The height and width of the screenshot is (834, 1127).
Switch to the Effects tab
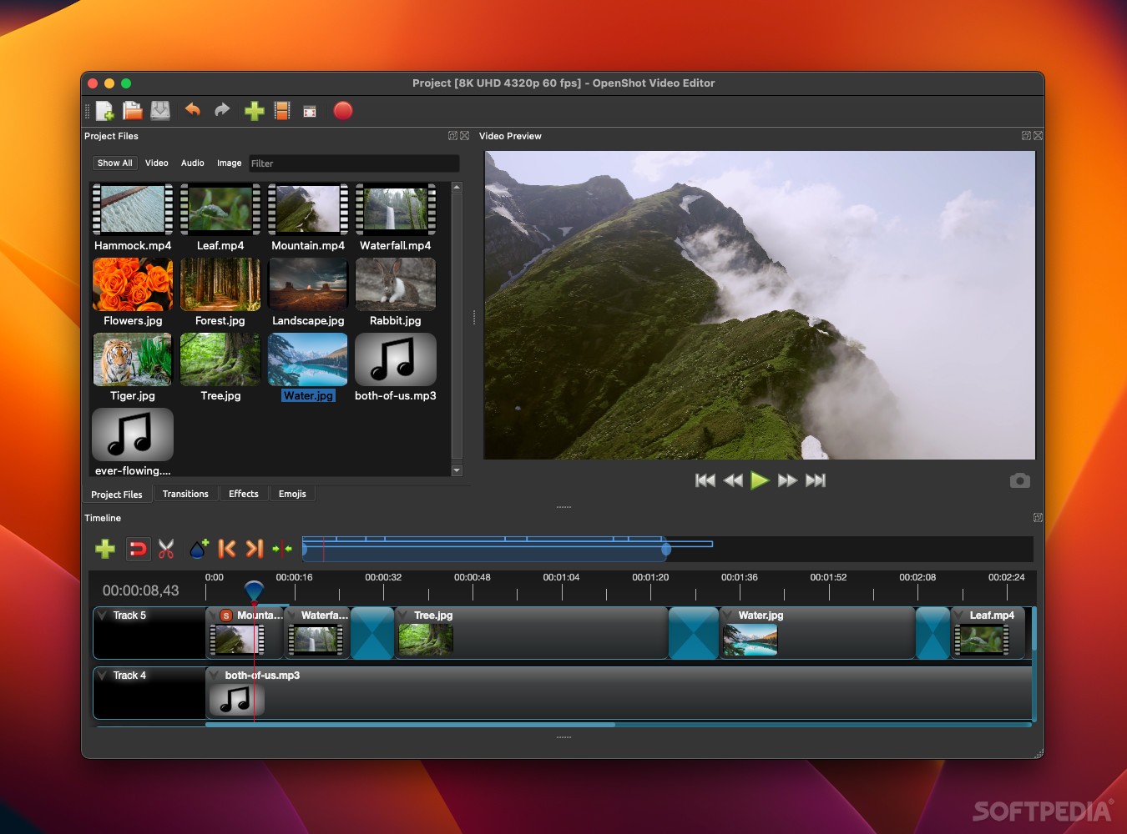coord(243,494)
